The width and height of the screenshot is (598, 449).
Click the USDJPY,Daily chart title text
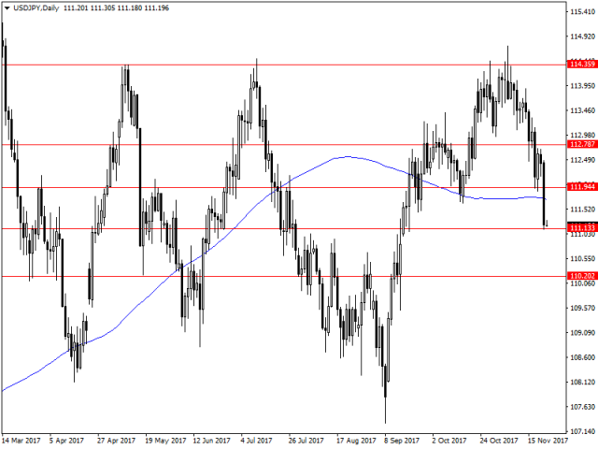pos(36,8)
